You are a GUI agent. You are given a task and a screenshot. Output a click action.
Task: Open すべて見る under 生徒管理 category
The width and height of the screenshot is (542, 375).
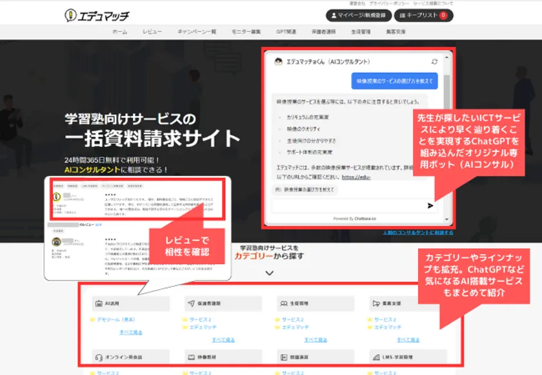tap(316, 340)
